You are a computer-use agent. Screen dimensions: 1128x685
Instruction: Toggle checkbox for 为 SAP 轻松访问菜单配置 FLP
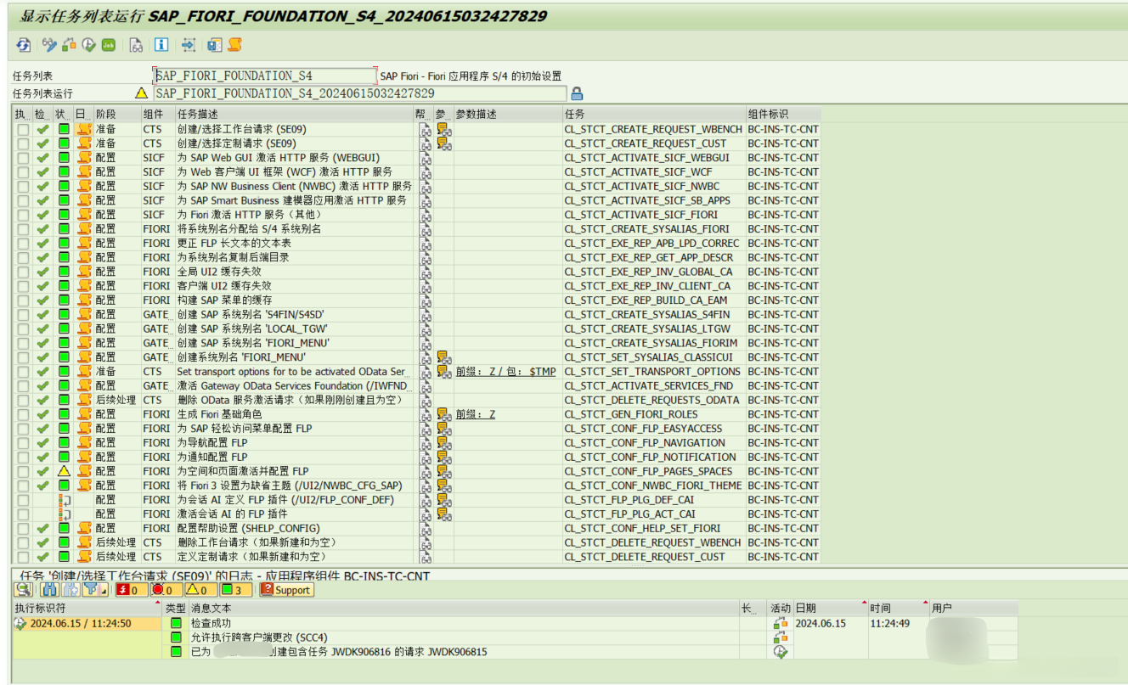tap(23, 429)
